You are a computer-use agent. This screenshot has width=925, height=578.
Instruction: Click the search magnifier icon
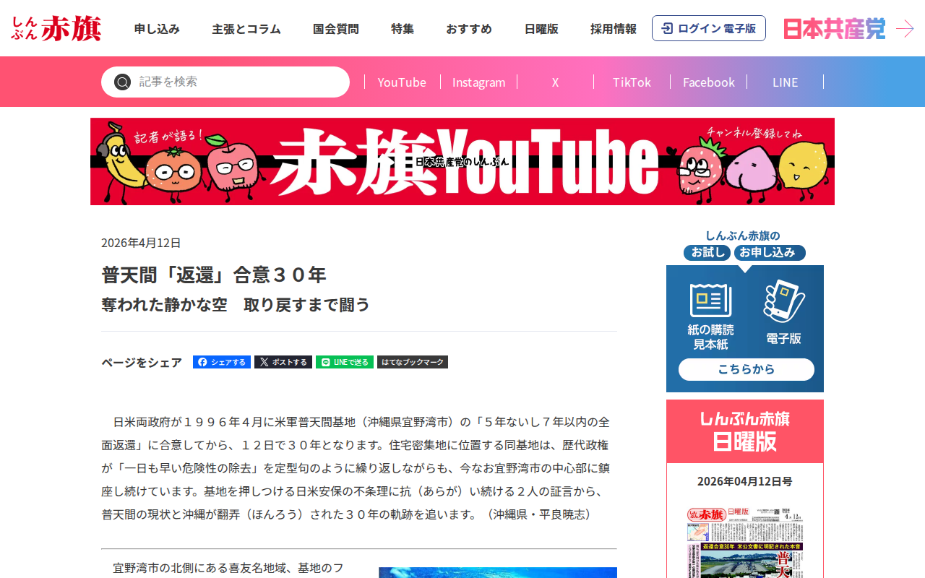[122, 82]
